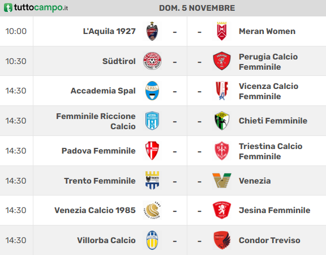Click the Villorba Calcio team name
326x255 pixels.
(106, 240)
